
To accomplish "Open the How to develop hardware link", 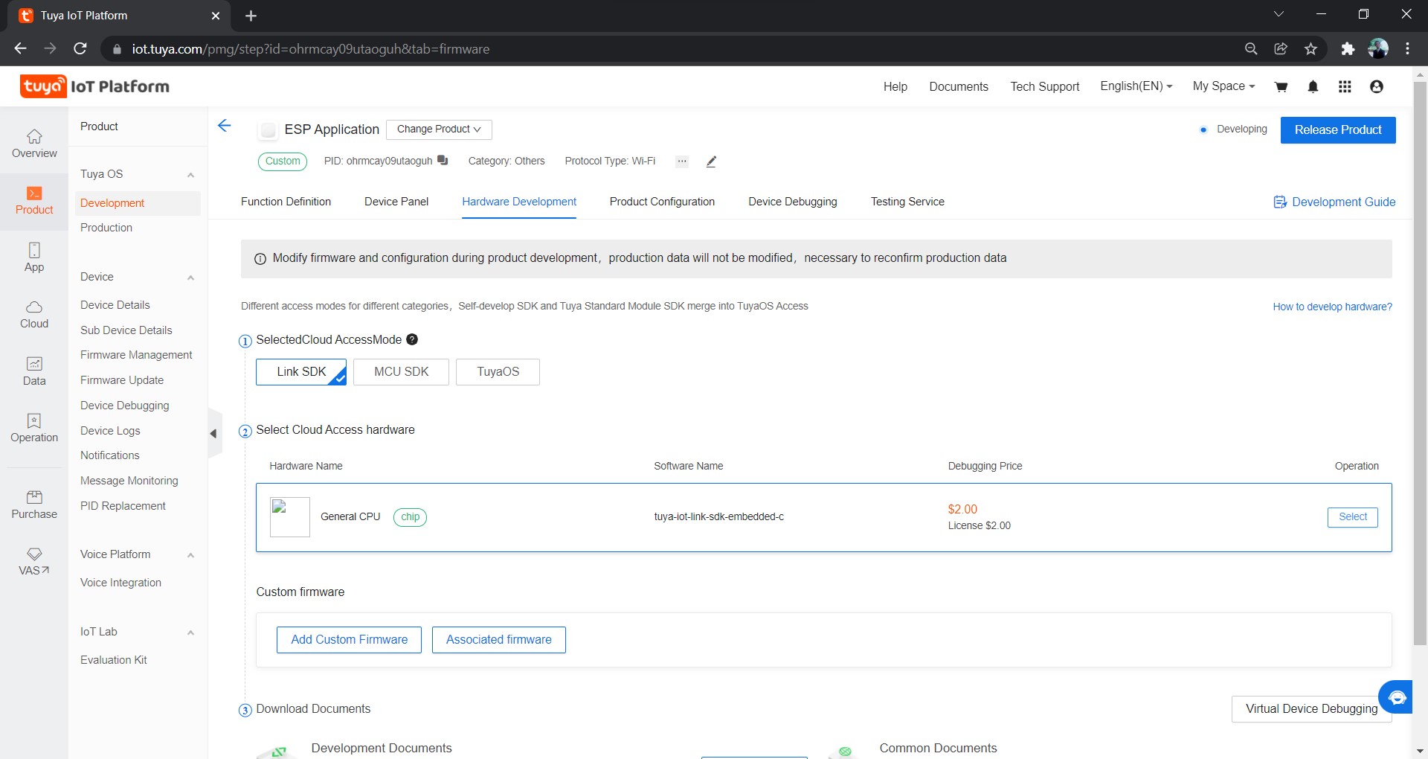I will coord(1332,307).
